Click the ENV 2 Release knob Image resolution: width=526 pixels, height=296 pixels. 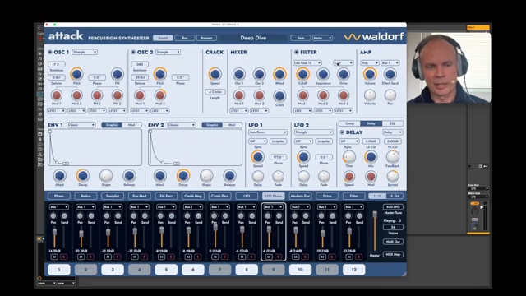point(229,175)
